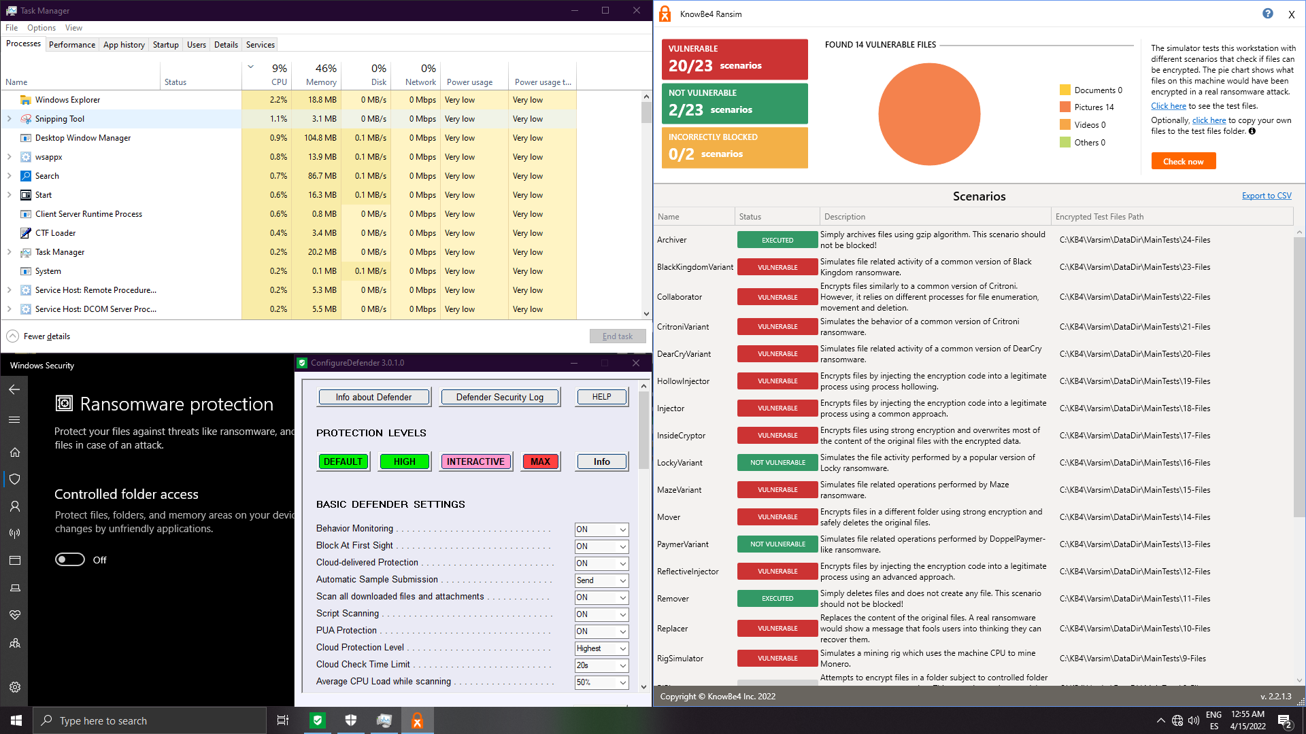Image resolution: width=1306 pixels, height=734 pixels.
Task: Open Windows Security settings gear icon
Action: tap(14, 687)
